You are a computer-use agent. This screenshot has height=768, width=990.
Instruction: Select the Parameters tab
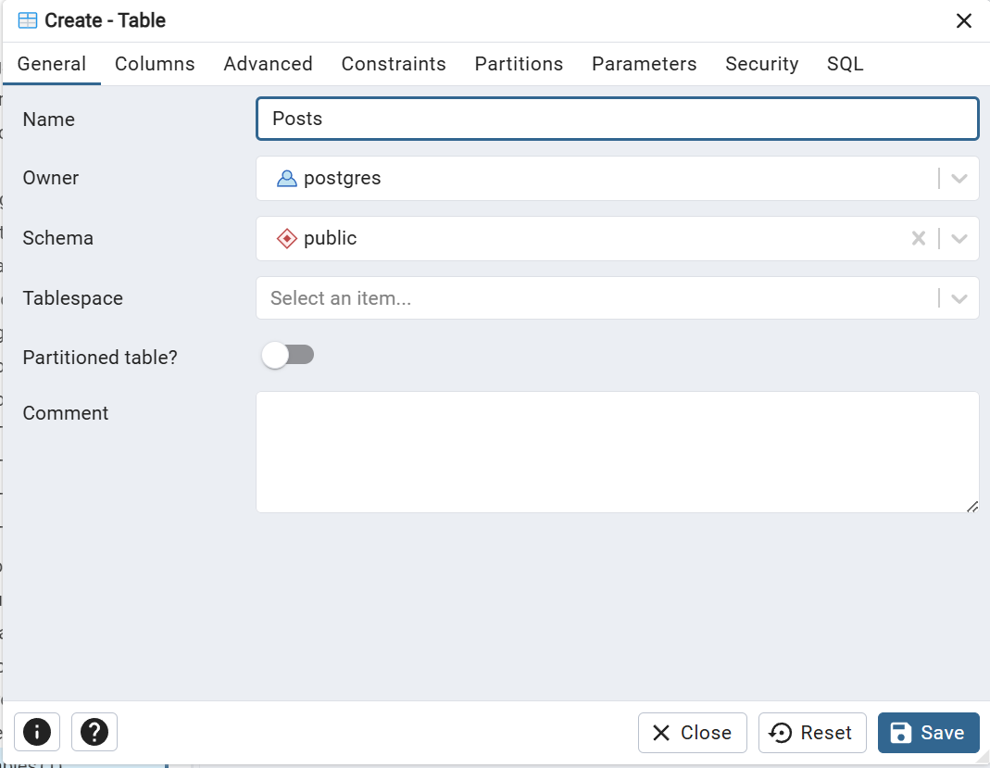pos(644,64)
